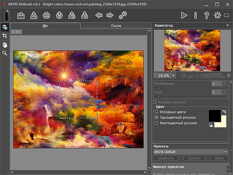This screenshot has height=175, width=233.
Task: Click the Redo right arrow
Action: (110, 15)
